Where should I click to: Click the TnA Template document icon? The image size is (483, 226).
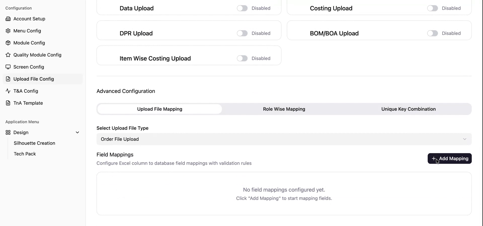pyautogui.click(x=8, y=103)
